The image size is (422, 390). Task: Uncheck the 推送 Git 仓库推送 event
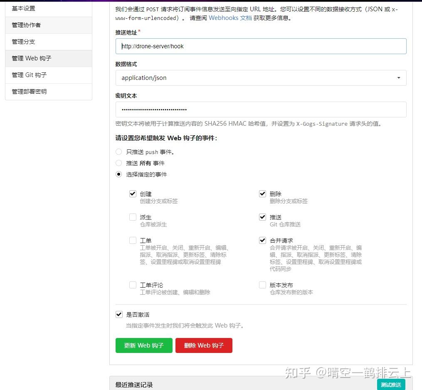262,217
